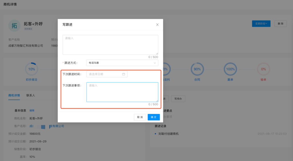Click the 拓 avatar icon

(14, 26)
